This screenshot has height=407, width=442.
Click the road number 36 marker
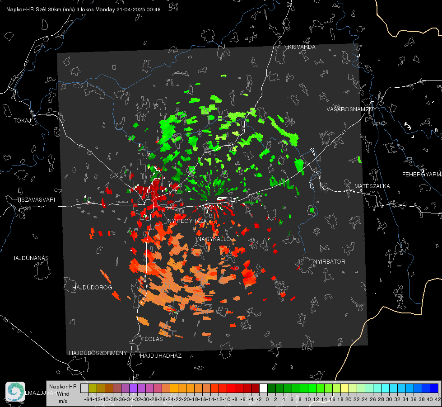tap(28, 208)
